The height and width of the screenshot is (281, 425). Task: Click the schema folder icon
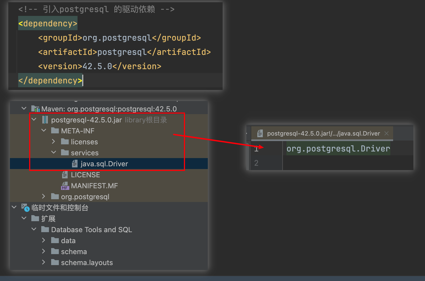[x=55, y=251]
